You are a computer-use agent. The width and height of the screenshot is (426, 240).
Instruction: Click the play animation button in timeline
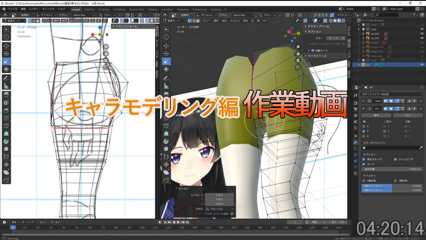[178, 222]
